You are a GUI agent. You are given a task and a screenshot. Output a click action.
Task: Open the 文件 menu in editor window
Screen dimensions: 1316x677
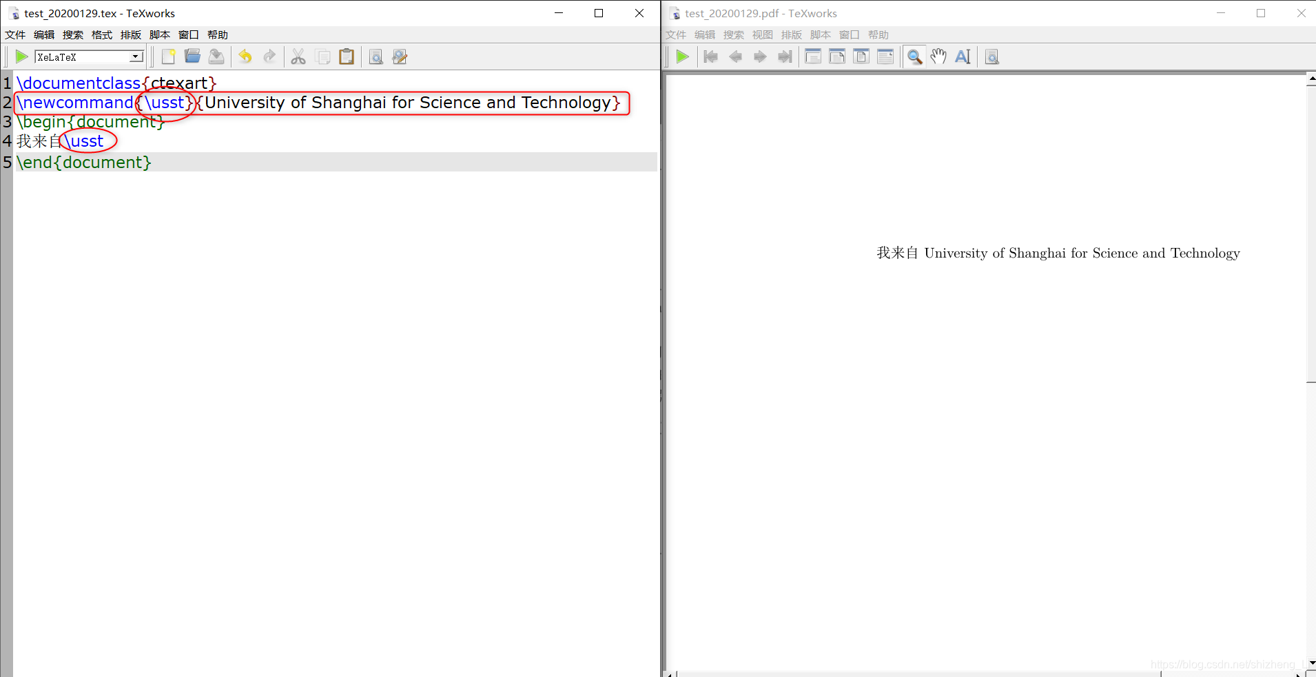(x=15, y=34)
